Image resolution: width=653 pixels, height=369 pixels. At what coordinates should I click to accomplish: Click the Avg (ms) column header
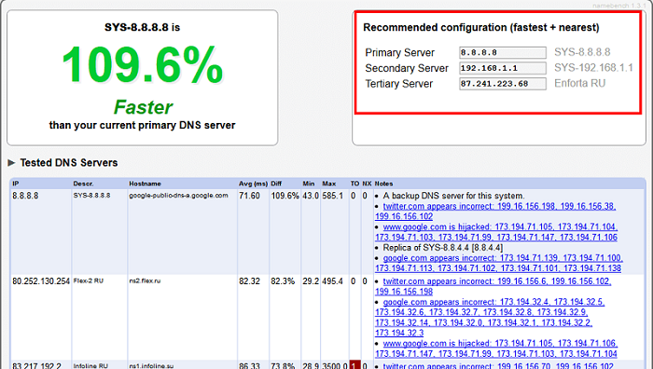pos(253,184)
